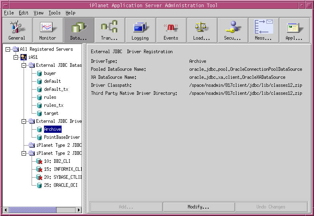Screen dimensions: 314x216
Task: Click the External JDBC Drivers folder icon
Action: 32,121
